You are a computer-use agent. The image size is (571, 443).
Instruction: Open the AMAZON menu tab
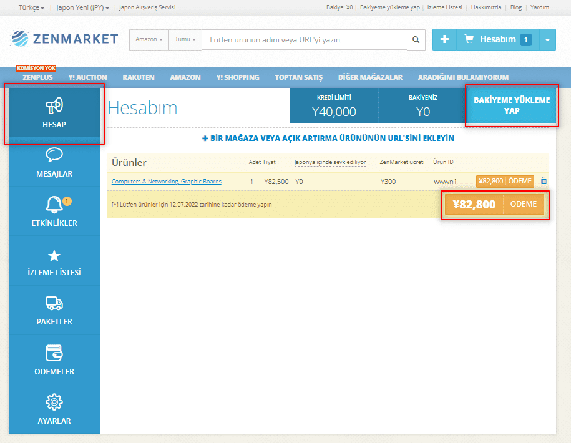185,77
